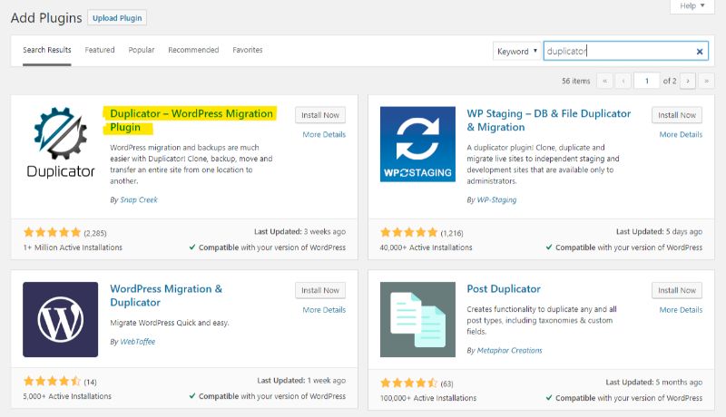726x417 pixels.
Task: Open author Metaphor Creations link
Action: 509,351
